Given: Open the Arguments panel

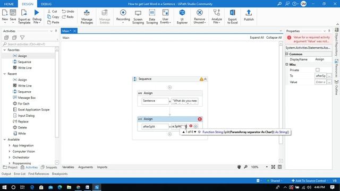Looking at the screenshot, I should tap(86, 167).
